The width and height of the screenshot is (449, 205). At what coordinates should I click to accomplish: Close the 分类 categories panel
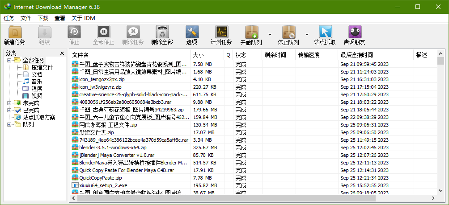coord(62,53)
